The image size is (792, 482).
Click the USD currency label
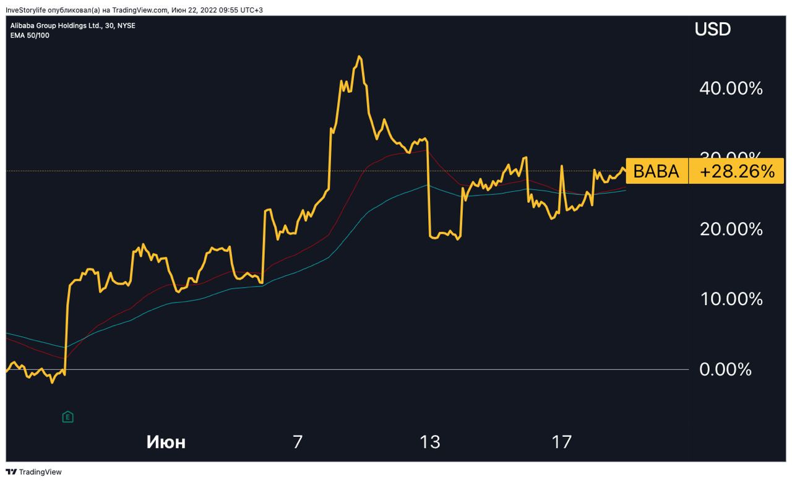point(713,29)
